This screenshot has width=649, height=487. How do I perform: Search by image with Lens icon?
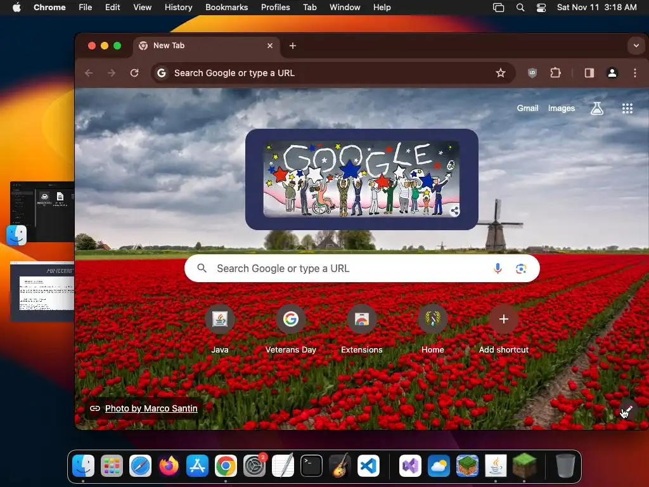pyautogui.click(x=521, y=268)
